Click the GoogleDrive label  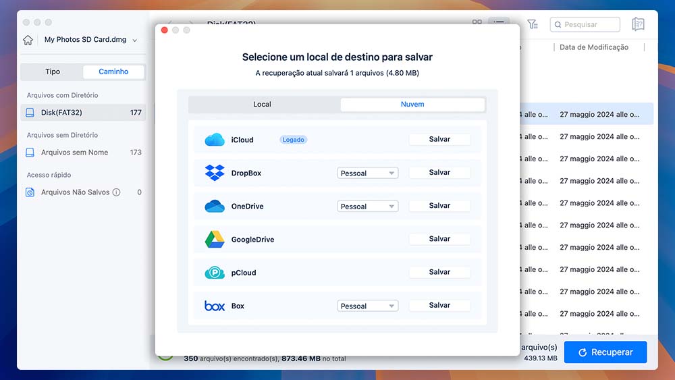click(252, 240)
